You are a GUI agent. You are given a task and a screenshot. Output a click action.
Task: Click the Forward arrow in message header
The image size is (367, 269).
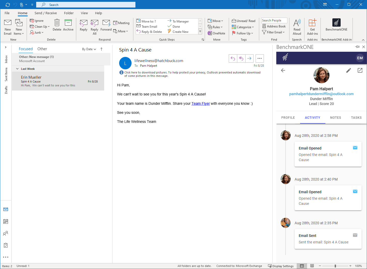[x=249, y=58]
